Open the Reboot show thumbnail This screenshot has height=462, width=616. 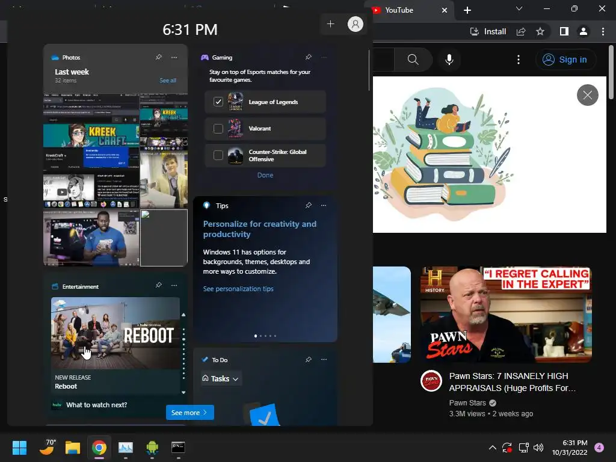(x=115, y=333)
